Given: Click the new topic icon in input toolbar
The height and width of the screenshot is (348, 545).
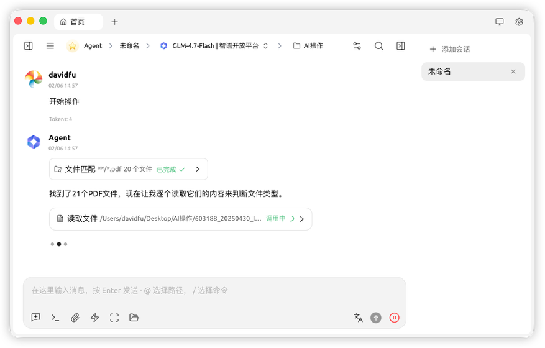Looking at the screenshot, I should click(x=36, y=318).
